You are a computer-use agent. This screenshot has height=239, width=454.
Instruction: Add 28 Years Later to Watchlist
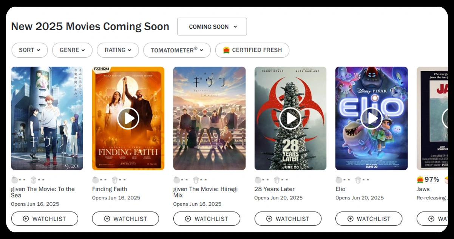[x=288, y=219]
